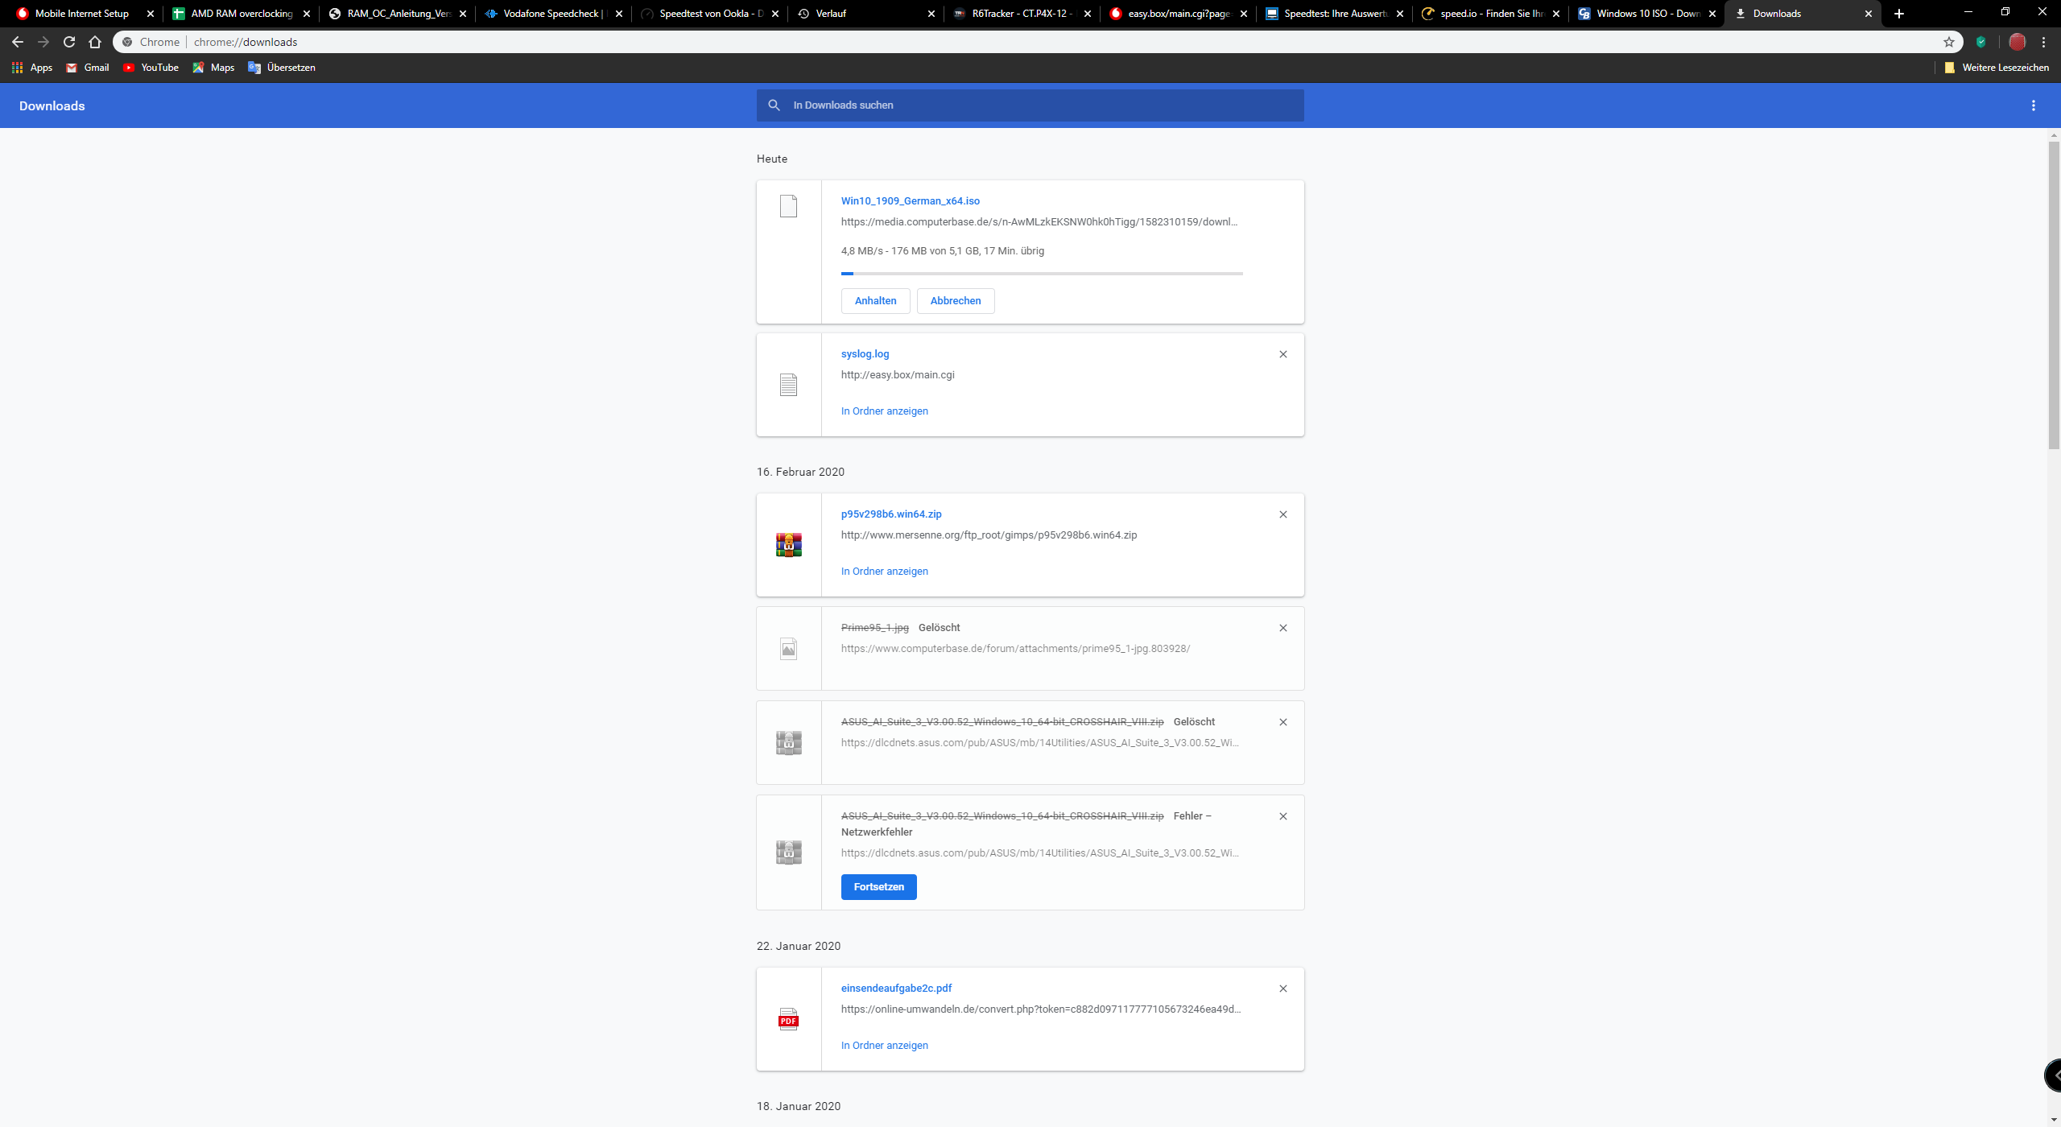2061x1127 pixels.
Task: Click the user profile avatar icon
Action: coord(2017,42)
